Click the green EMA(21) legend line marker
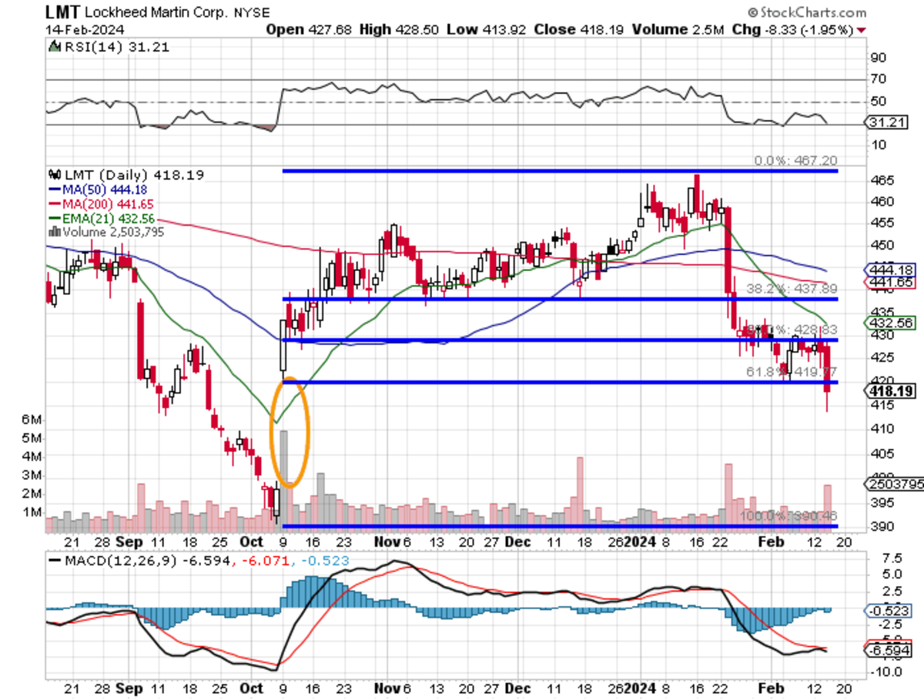This screenshot has height=700, width=924. tap(53, 217)
